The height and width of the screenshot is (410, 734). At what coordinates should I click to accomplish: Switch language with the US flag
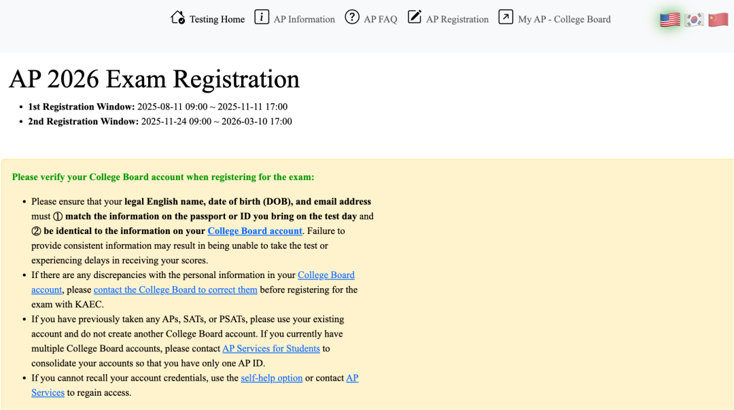tap(670, 20)
